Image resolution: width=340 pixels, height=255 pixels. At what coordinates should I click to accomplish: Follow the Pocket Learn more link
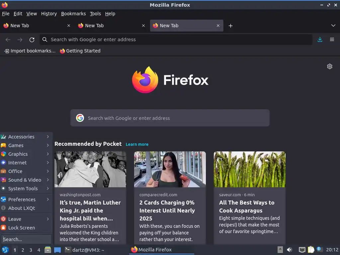point(137,144)
